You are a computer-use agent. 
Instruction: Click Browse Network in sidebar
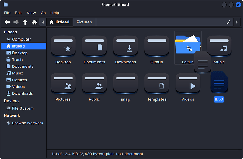(x=24, y=123)
